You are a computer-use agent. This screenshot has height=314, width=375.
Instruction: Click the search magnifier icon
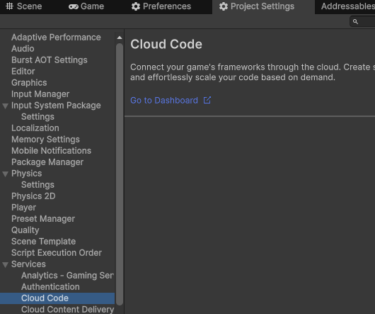coord(356,21)
